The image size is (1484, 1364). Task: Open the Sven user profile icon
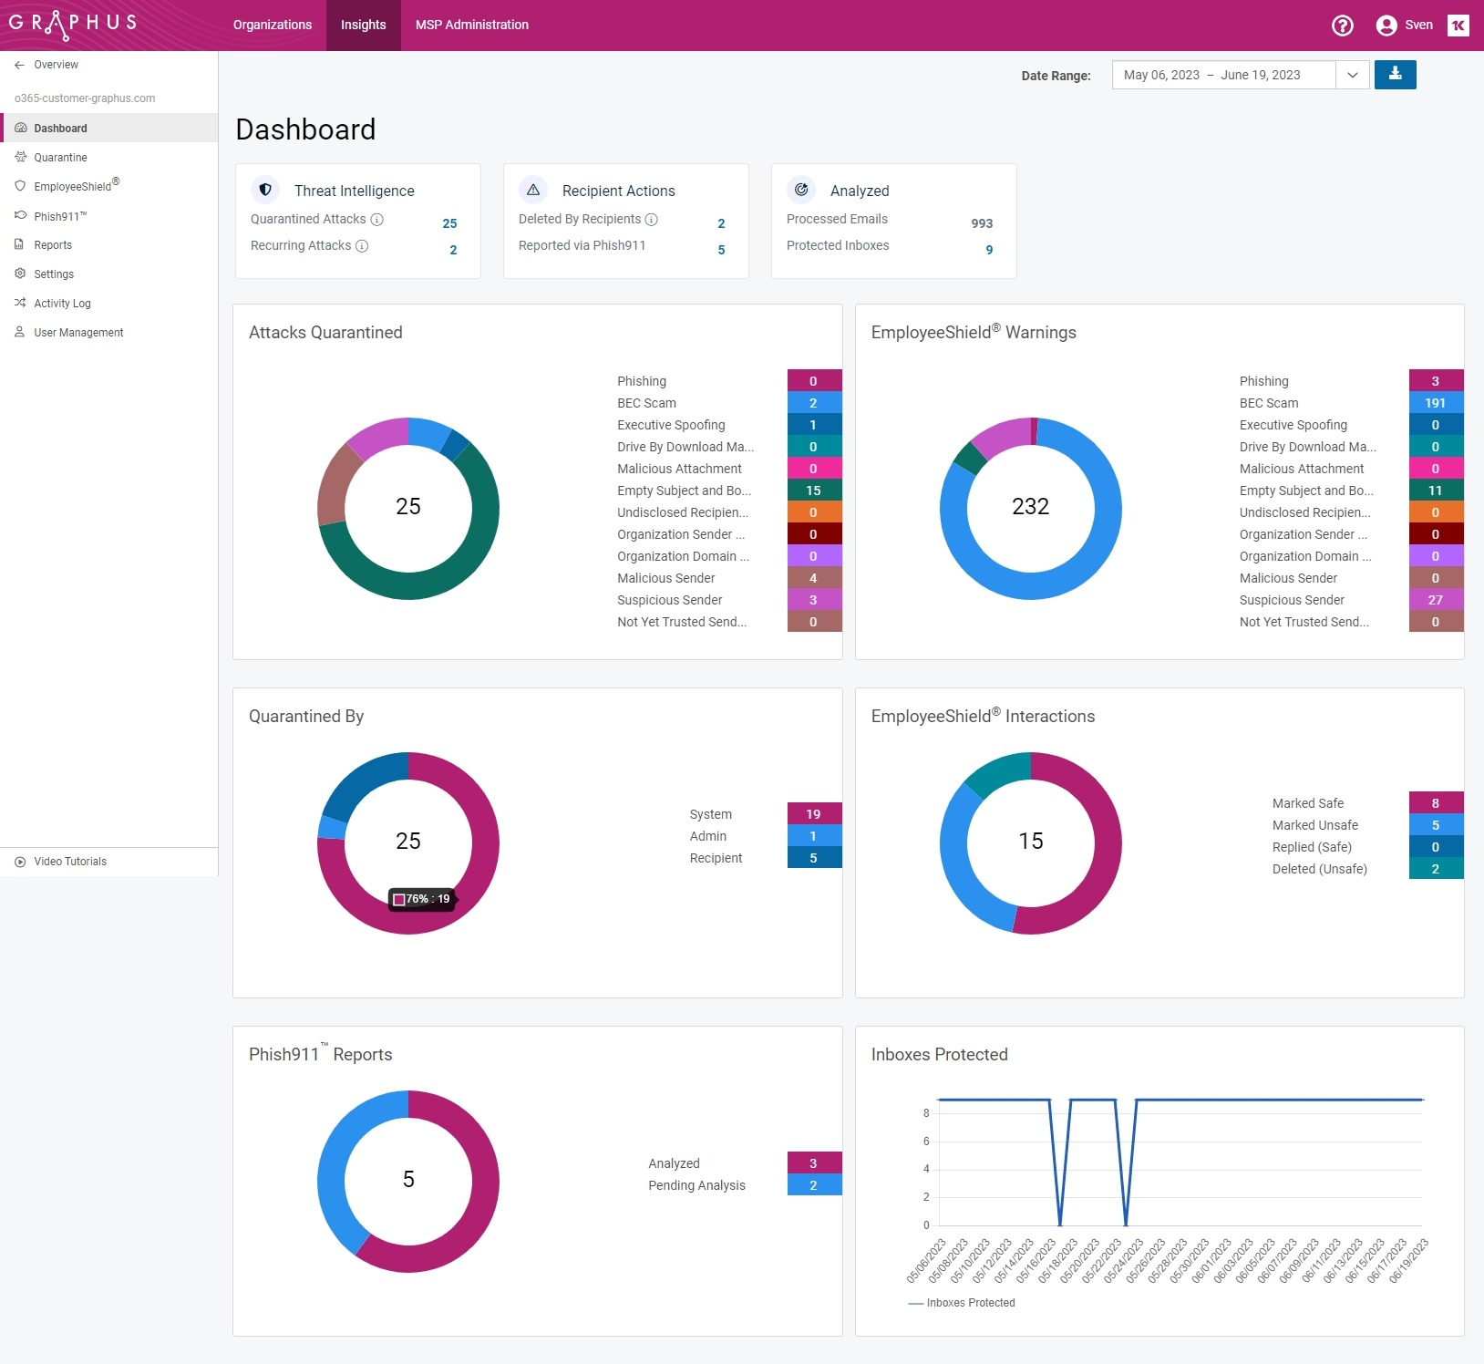tap(1386, 26)
